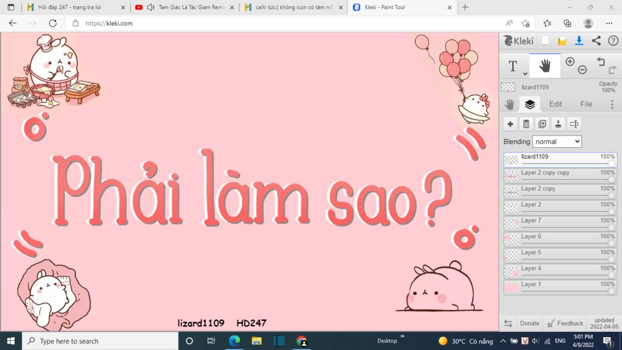Open the Windows Start menu

point(11,341)
